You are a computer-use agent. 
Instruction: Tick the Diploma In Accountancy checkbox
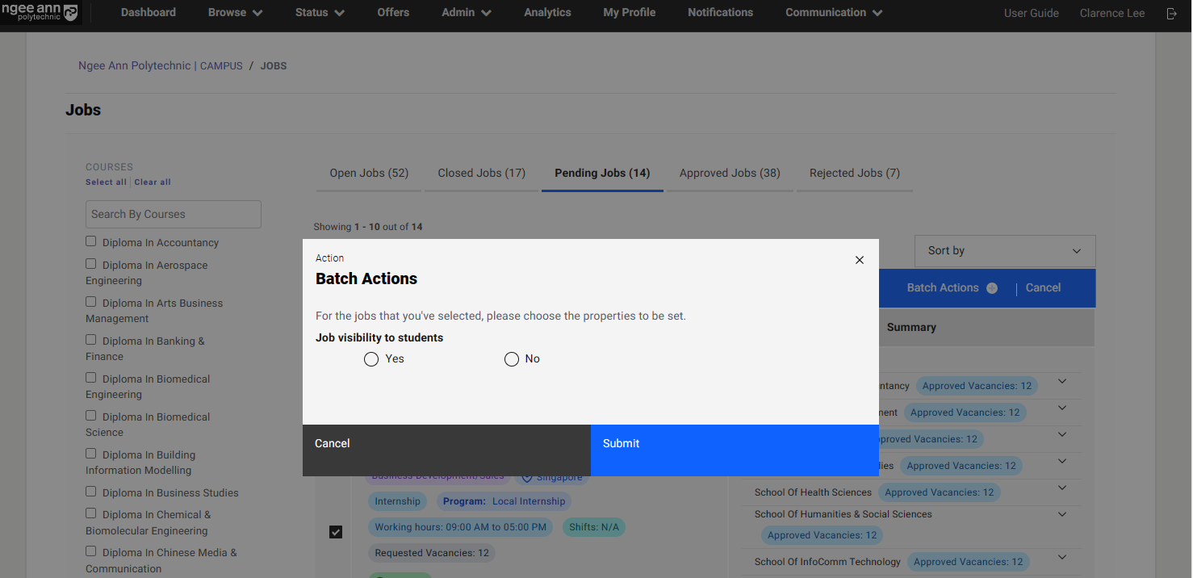[x=91, y=241]
